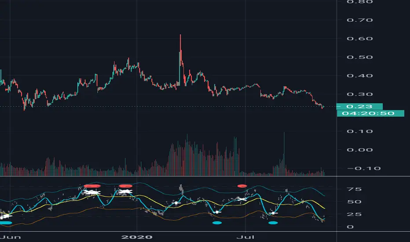410x242 pixels.
Task: Click the 0.23 current price label
Action: (x=359, y=106)
